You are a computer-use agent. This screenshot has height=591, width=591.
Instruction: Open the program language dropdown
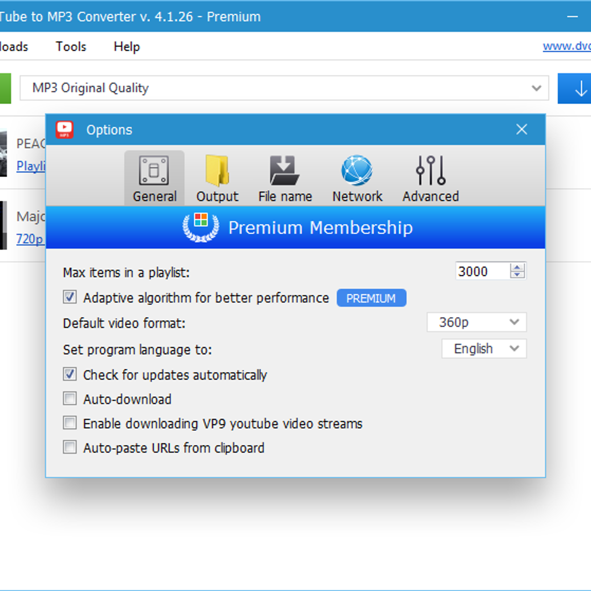pos(484,349)
